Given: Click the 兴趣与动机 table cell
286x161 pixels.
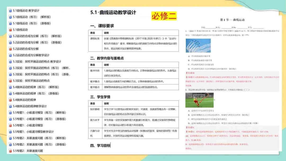Looking at the screenshot, I should coord(95,133).
